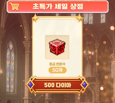The height and width of the screenshot is (103, 115).
Task: Select the 등급 변환석 item name
Action: pos(57,64)
